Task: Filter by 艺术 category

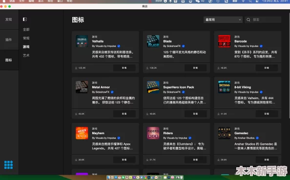Action: coord(26,55)
